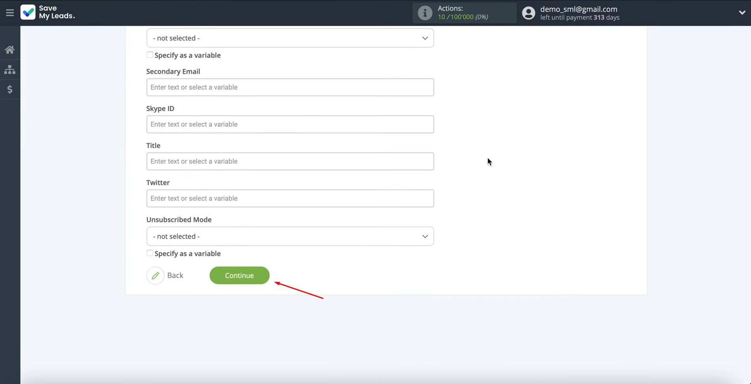Open billing dollar icon in sidebar

(x=10, y=89)
